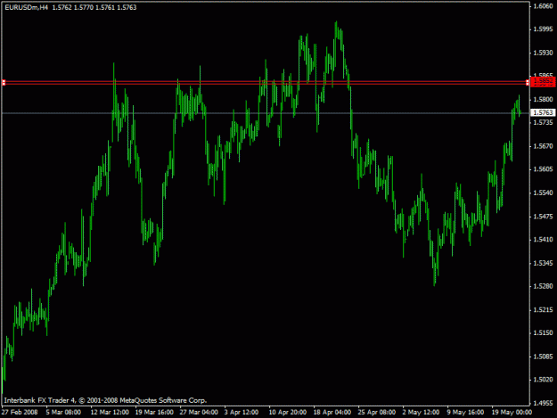This screenshot has height=418, width=557.
Task: Click the 27 Mar 04:00 time label
Action: [199, 412]
